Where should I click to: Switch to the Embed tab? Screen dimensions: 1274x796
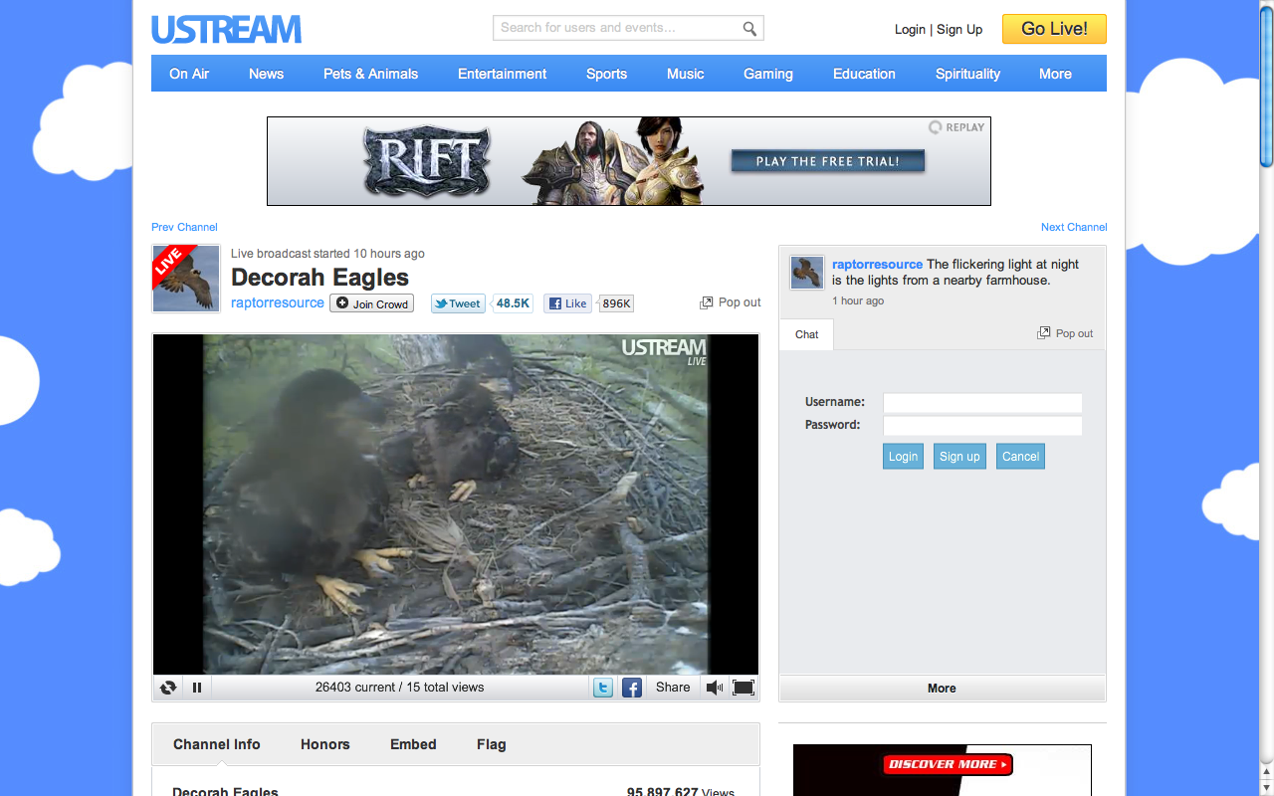(413, 744)
